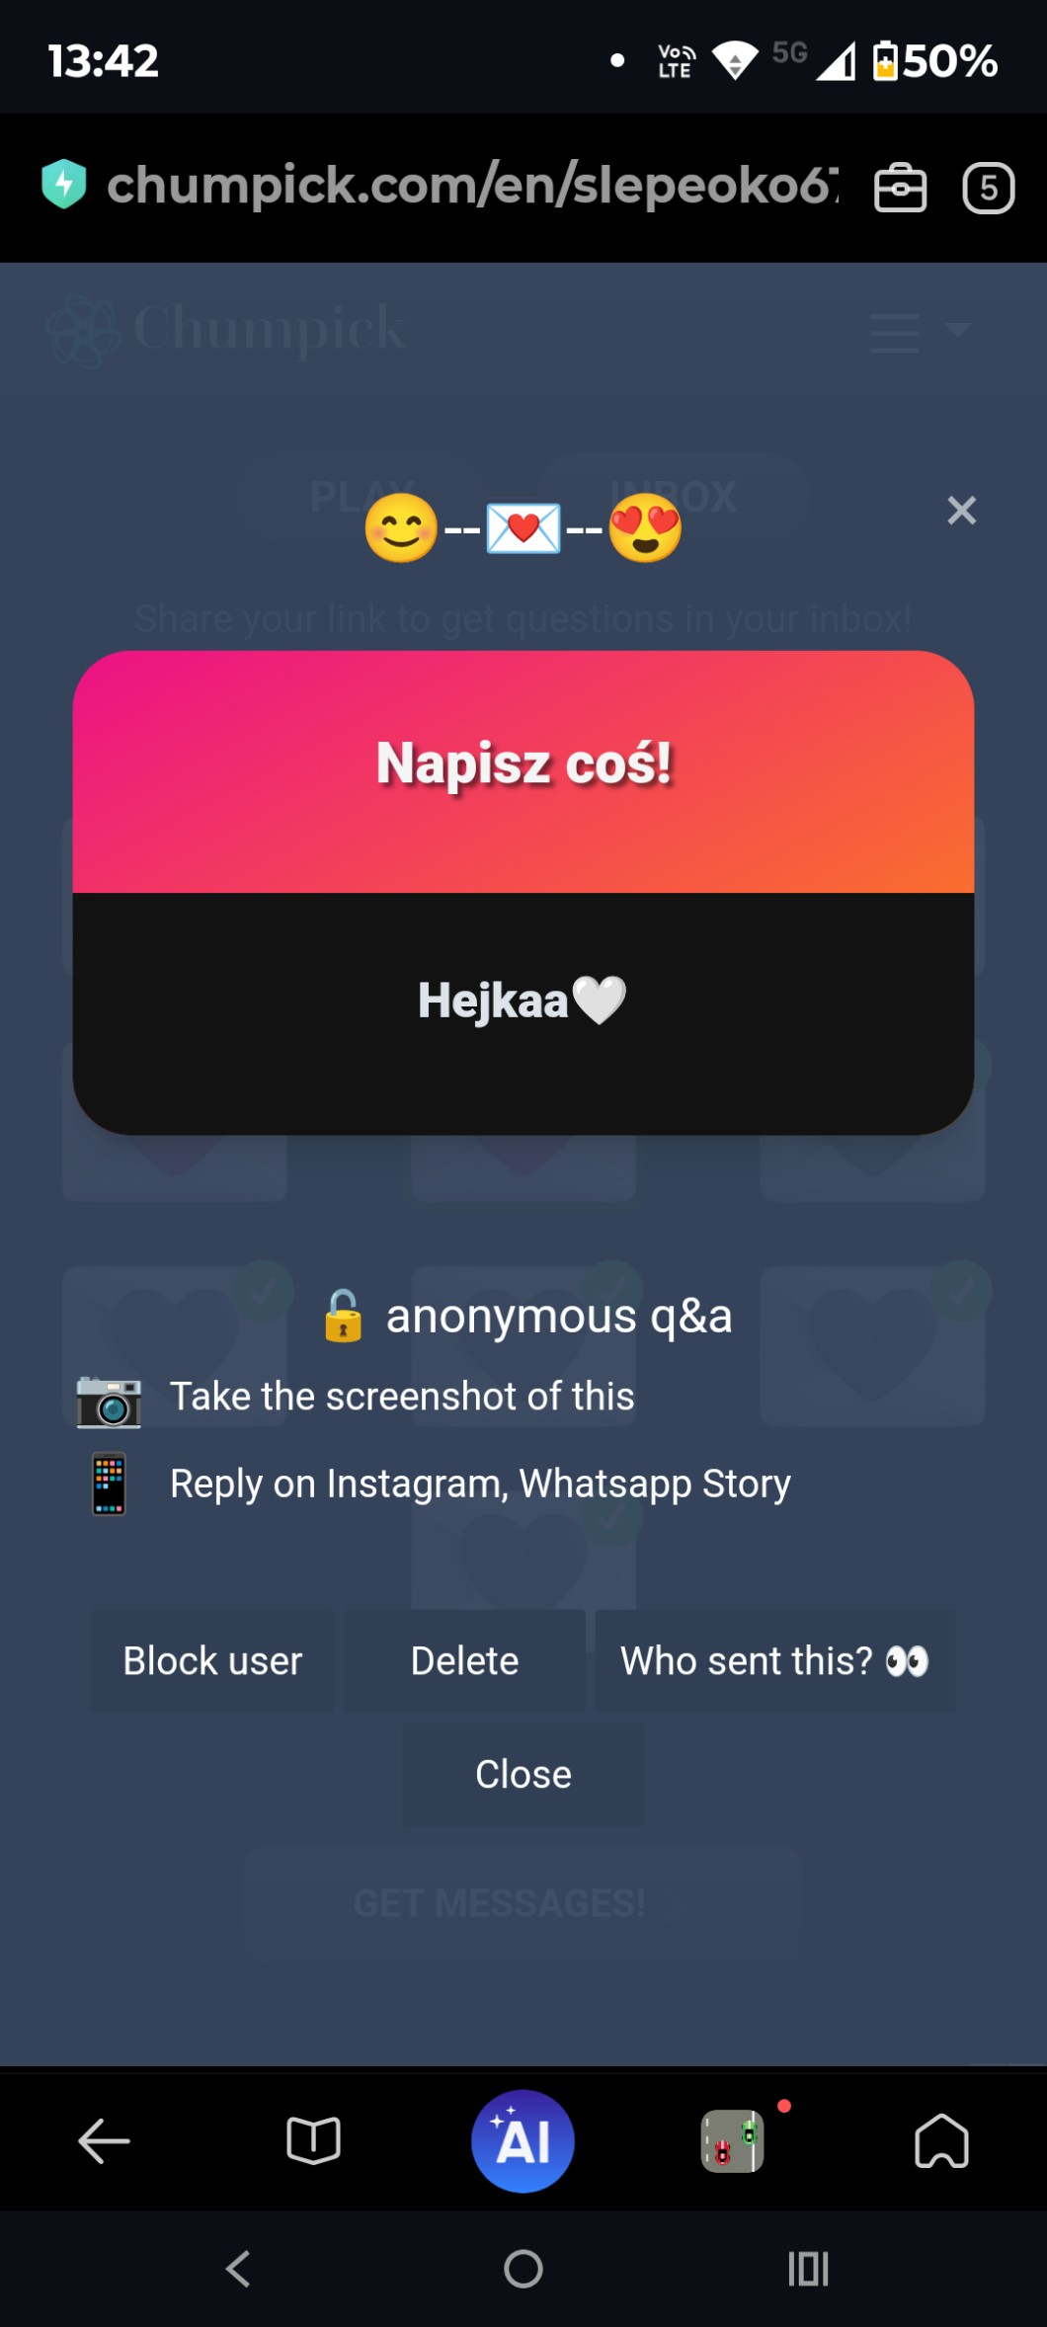Open the racing game shortcut icon
Viewport: 1047px width, 2327px height.
point(732,2140)
